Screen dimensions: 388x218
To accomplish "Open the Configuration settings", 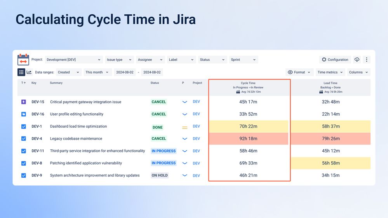I will pyautogui.click(x=335, y=60).
